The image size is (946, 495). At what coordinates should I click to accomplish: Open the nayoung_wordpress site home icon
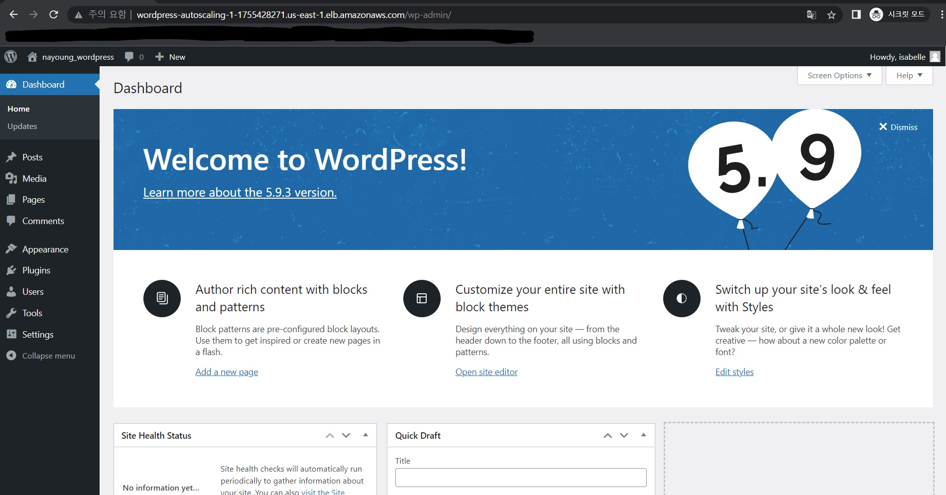tap(32, 57)
